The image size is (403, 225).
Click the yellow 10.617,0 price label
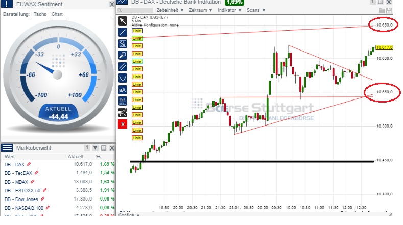[x=384, y=47]
